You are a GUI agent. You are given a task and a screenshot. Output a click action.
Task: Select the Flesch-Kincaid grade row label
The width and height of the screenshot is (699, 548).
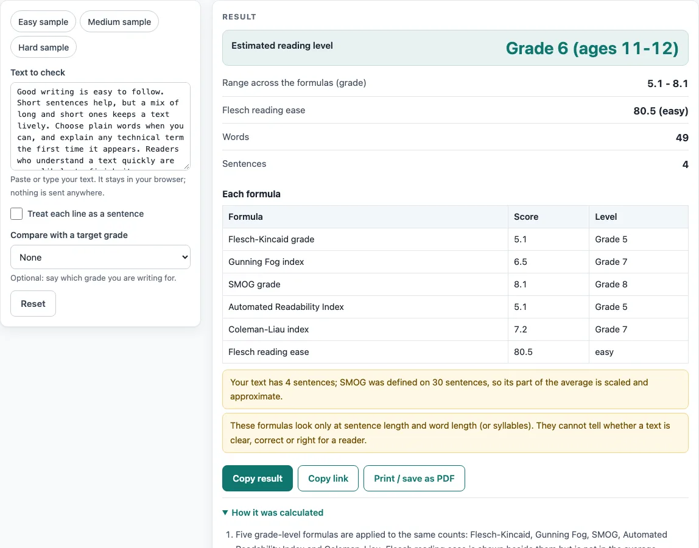coord(271,239)
